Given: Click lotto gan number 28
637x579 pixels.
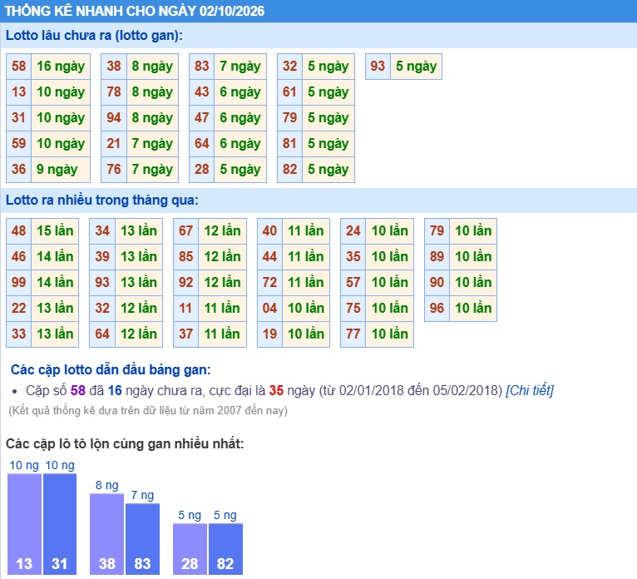Looking at the screenshot, I should 201,170.
